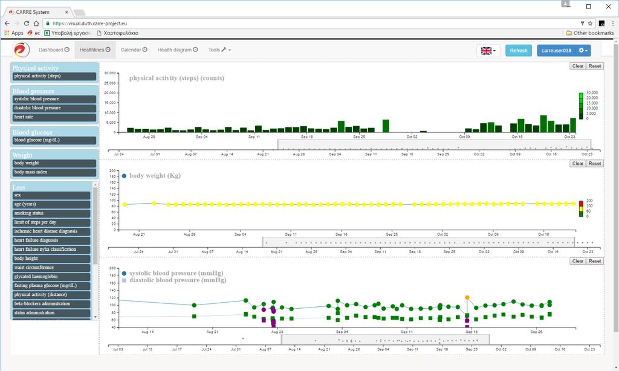
Task: Select 'body height' in the list
Action: click(51, 259)
